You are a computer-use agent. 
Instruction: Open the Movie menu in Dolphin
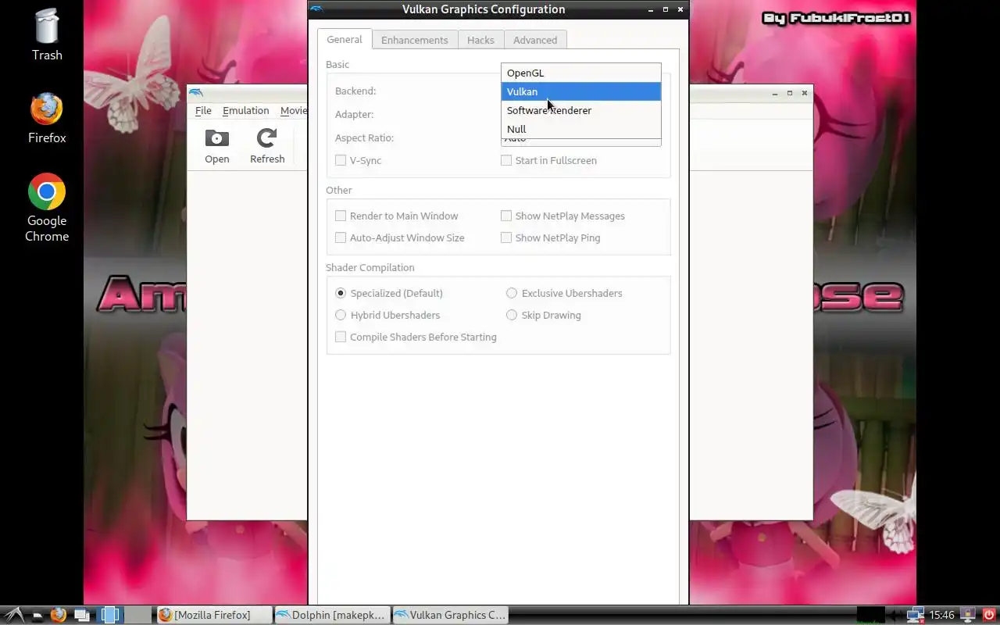(x=294, y=110)
